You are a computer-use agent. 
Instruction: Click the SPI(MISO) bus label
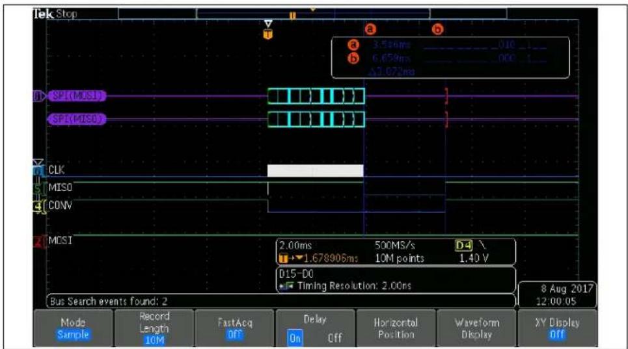[x=77, y=119]
